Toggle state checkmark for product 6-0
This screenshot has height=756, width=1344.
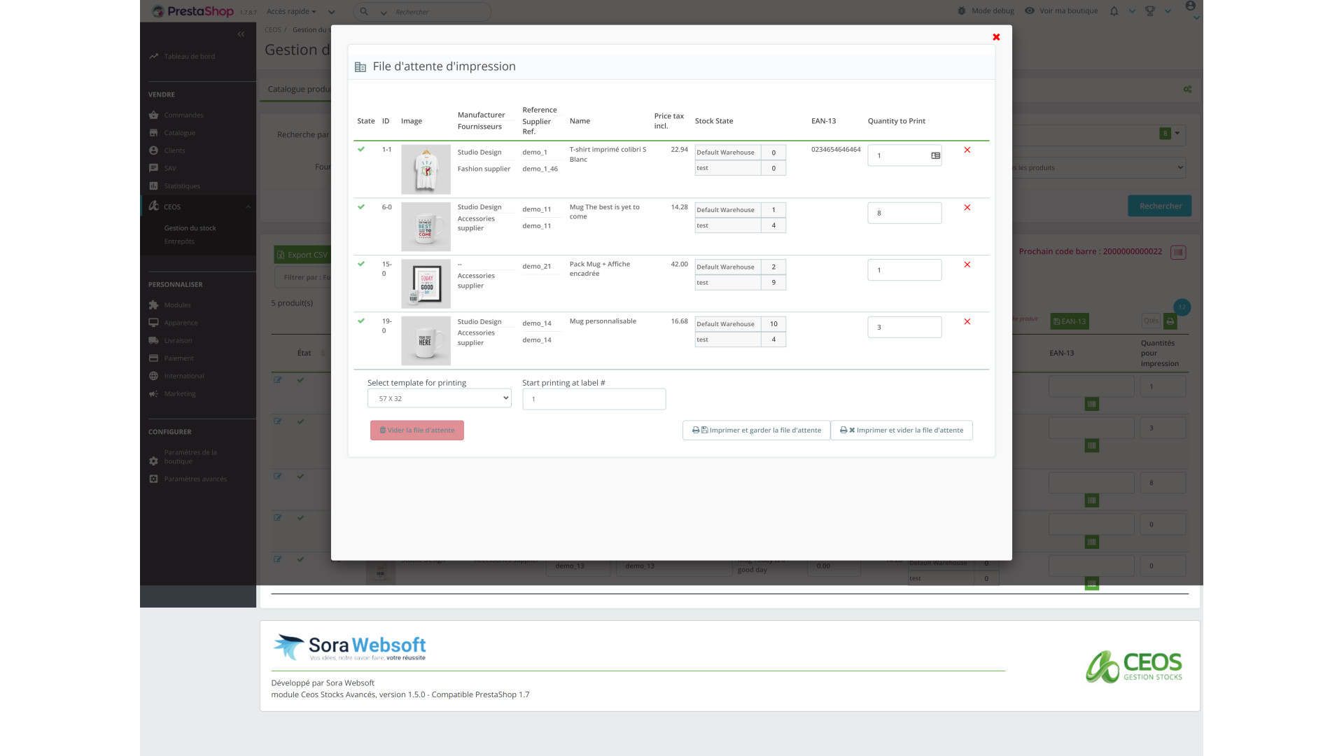[x=361, y=206]
